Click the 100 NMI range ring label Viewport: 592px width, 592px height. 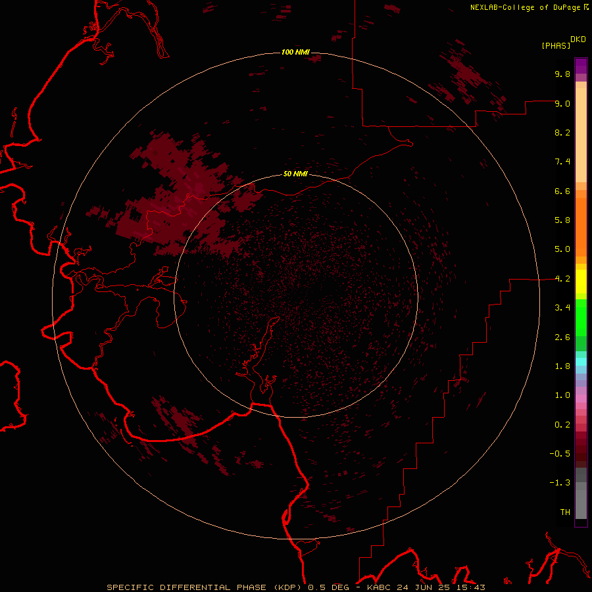tap(295, 52)
